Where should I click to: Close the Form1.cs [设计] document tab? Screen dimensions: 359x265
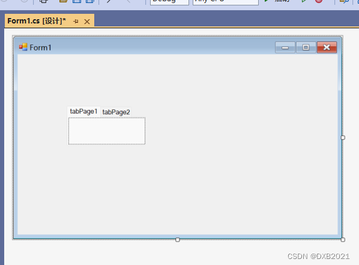tap(87, 22)
